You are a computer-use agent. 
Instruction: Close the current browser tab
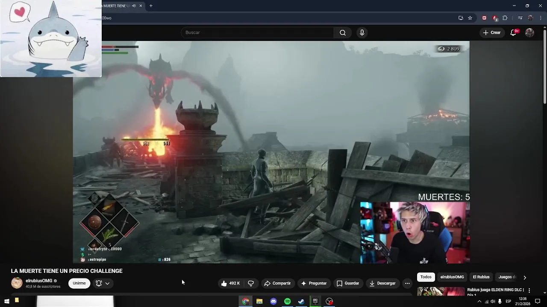[141, 6]
